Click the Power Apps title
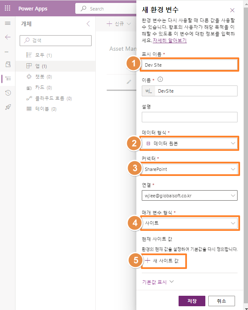Viewport: 248px width, 310px height. 33,8
